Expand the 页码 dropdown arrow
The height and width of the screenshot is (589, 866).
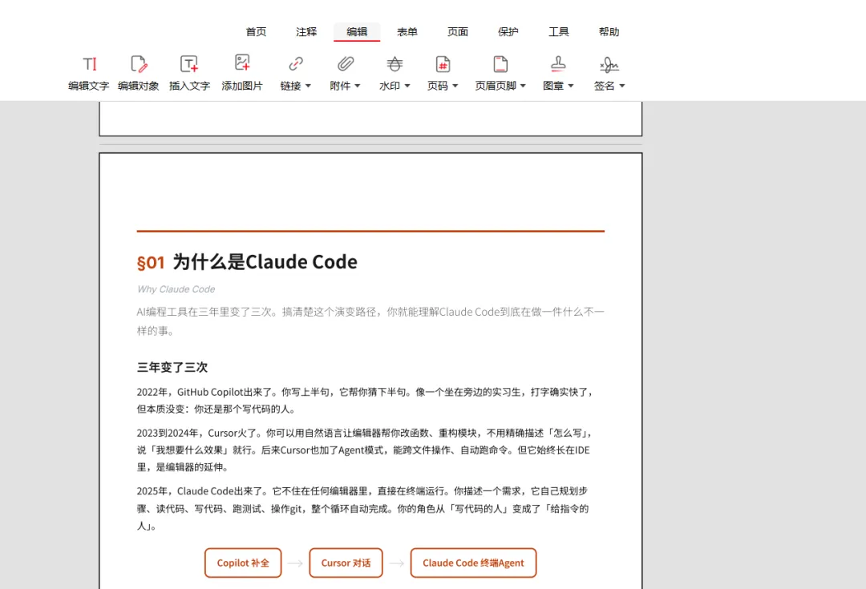pos(455,86)
